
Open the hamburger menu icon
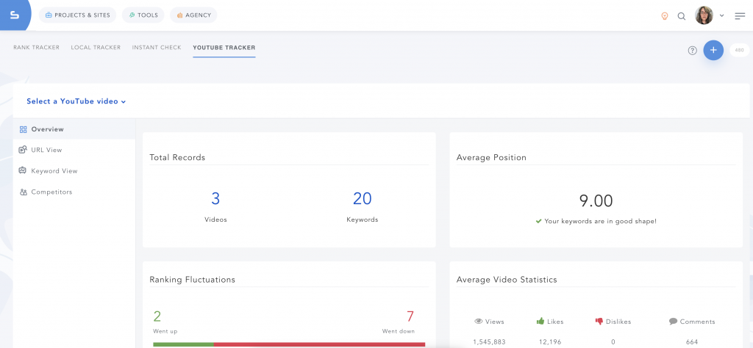pos(740,16)
